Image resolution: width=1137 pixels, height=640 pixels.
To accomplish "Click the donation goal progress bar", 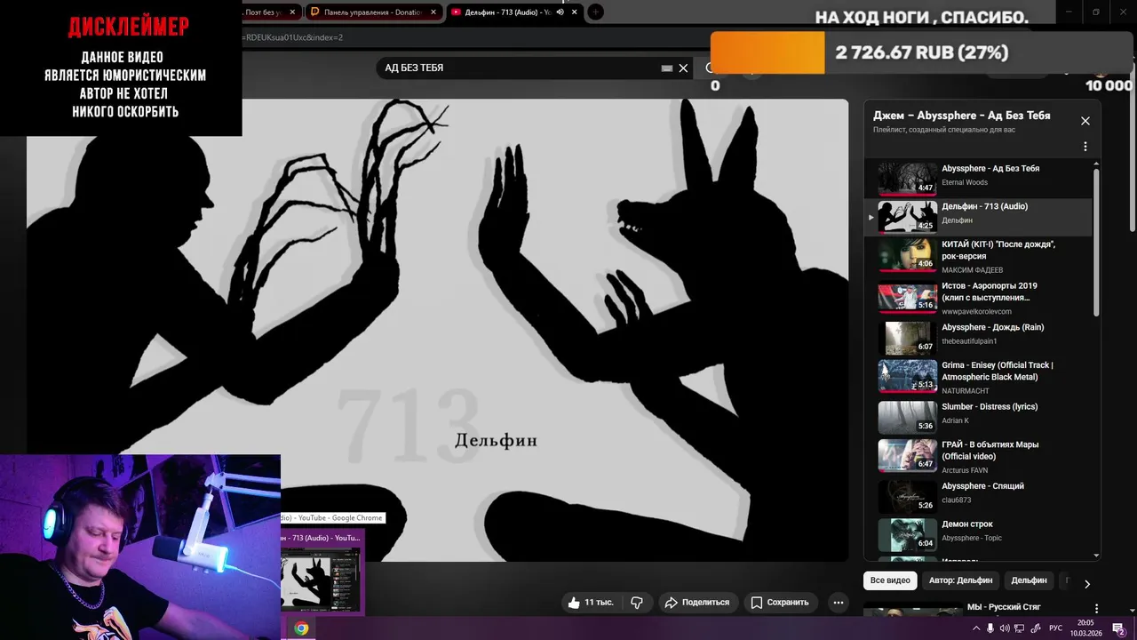I will [921, 53].
